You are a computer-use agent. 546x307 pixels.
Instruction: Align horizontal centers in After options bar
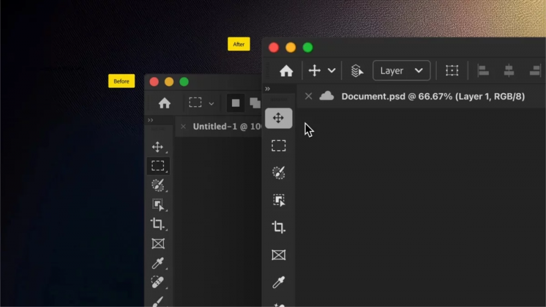[509, 70]
